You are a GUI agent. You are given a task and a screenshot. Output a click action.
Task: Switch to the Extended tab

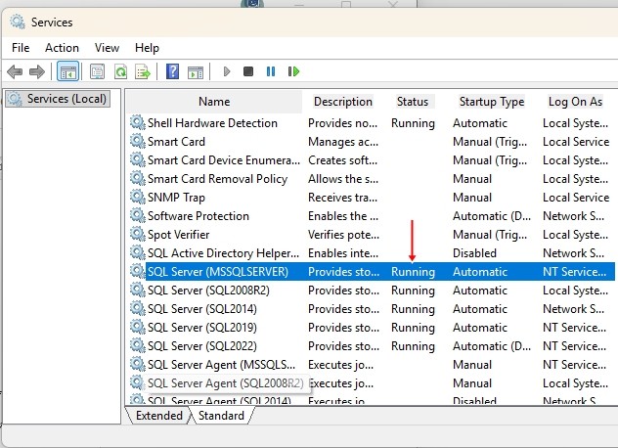pos(158,416)
